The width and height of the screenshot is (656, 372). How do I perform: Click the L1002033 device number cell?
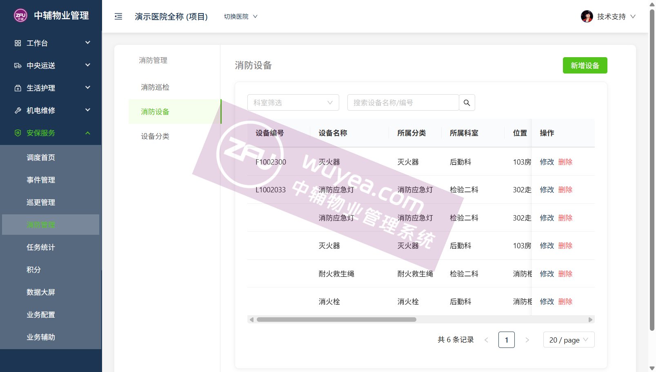pos(271,189)
